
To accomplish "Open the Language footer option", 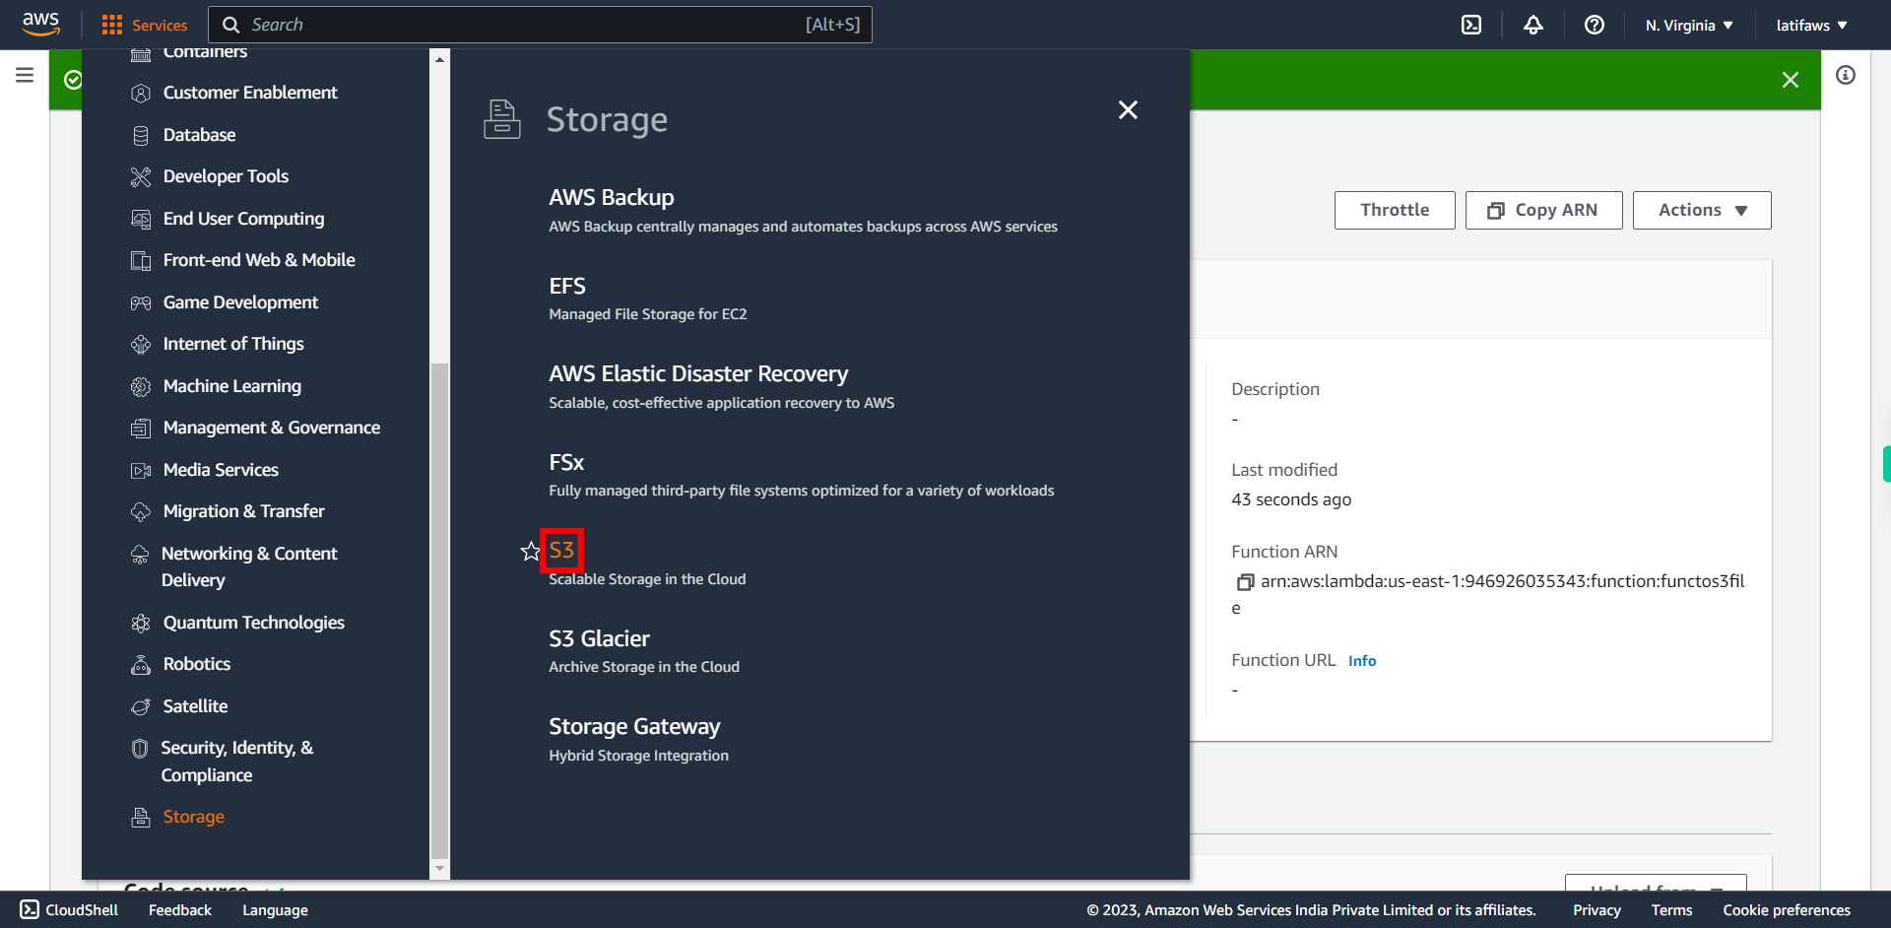I will tap(275, 910).
